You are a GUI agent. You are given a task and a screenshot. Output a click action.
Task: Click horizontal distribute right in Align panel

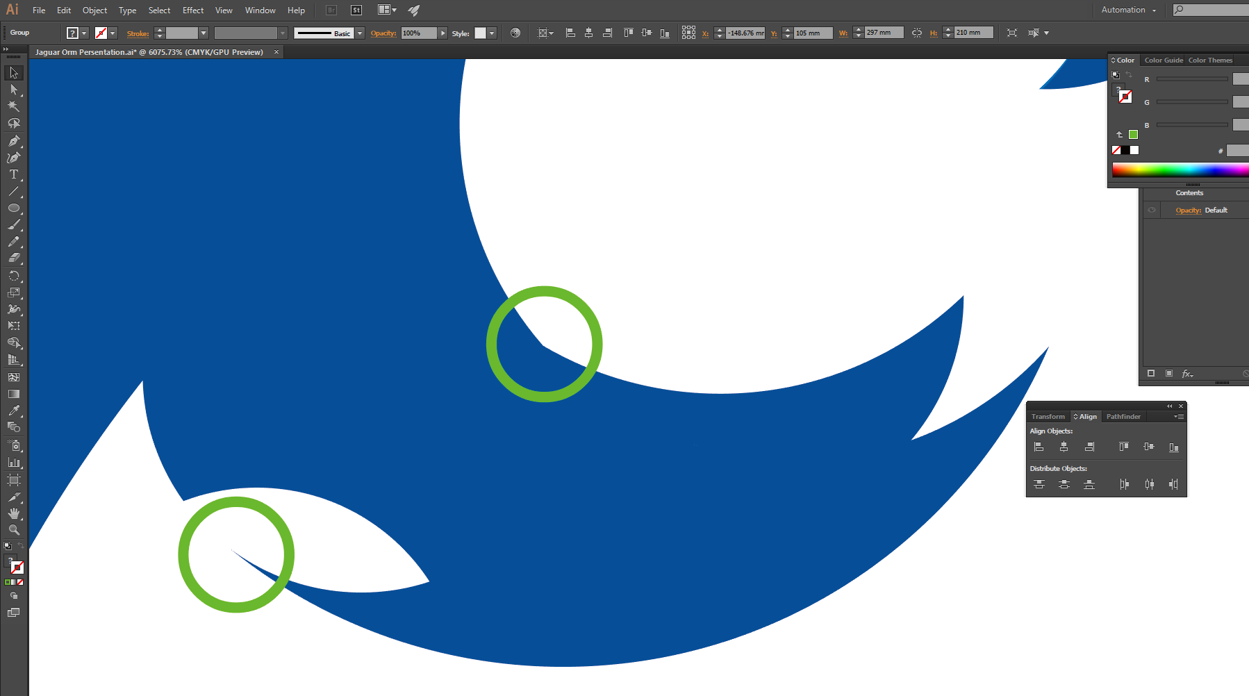(x=1174, y=484)
